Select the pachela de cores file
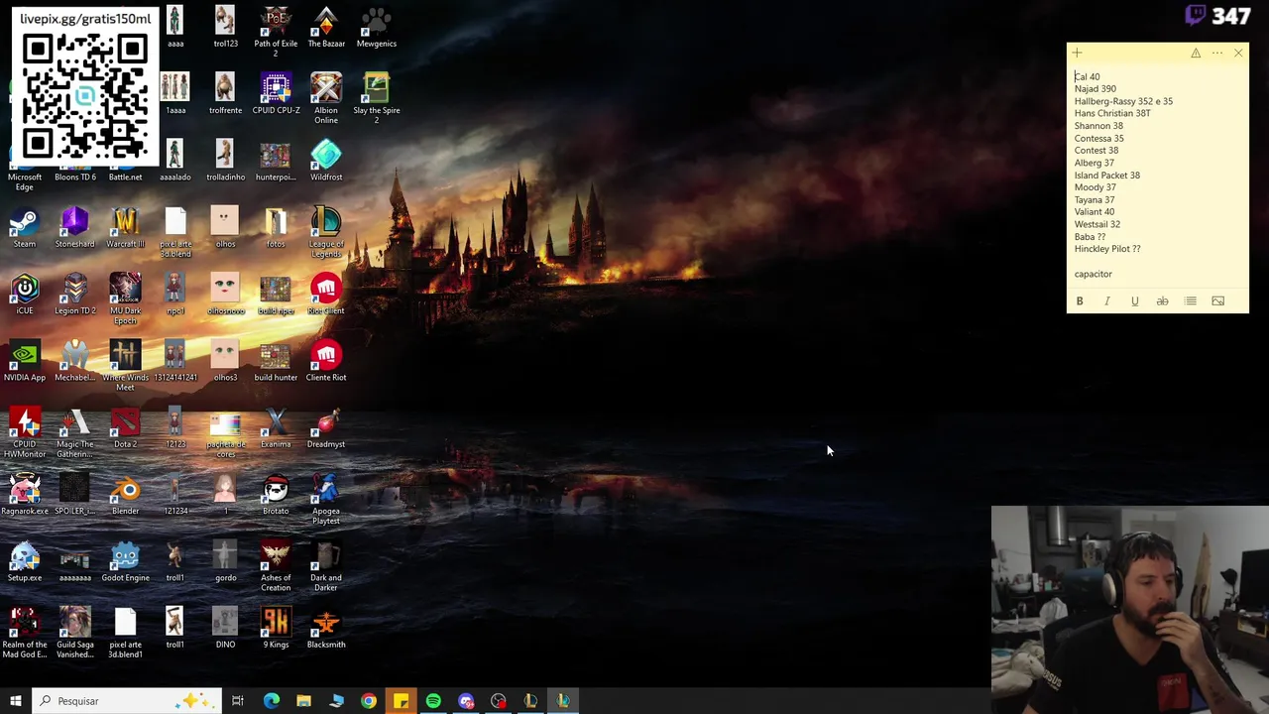Image resolution: width=1269 pixels, height=714 pixels. [225, 432]
